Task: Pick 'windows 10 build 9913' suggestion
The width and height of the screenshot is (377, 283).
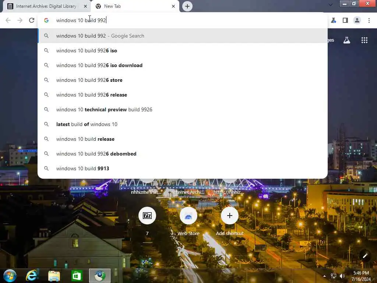Action: 183,168
